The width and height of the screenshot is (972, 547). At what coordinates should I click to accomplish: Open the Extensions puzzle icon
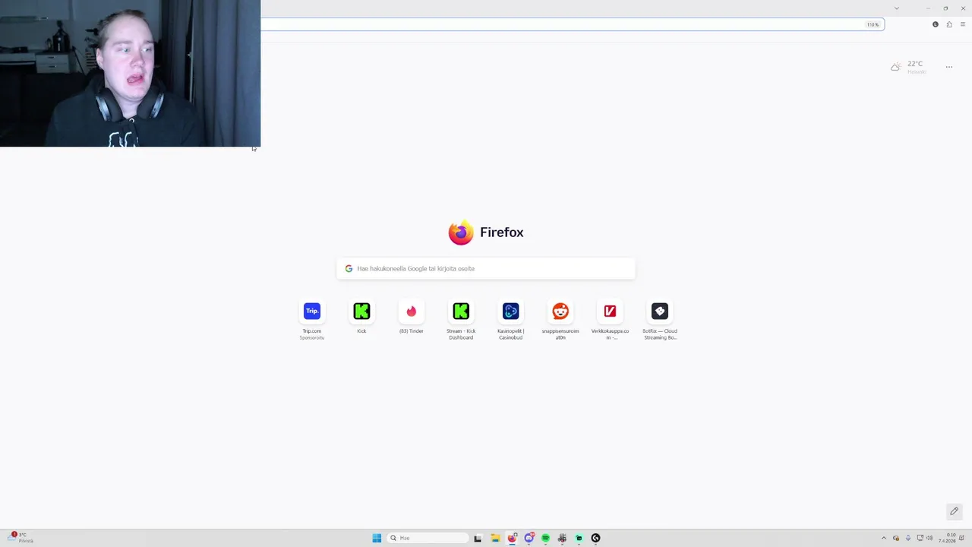click(948, 24)
